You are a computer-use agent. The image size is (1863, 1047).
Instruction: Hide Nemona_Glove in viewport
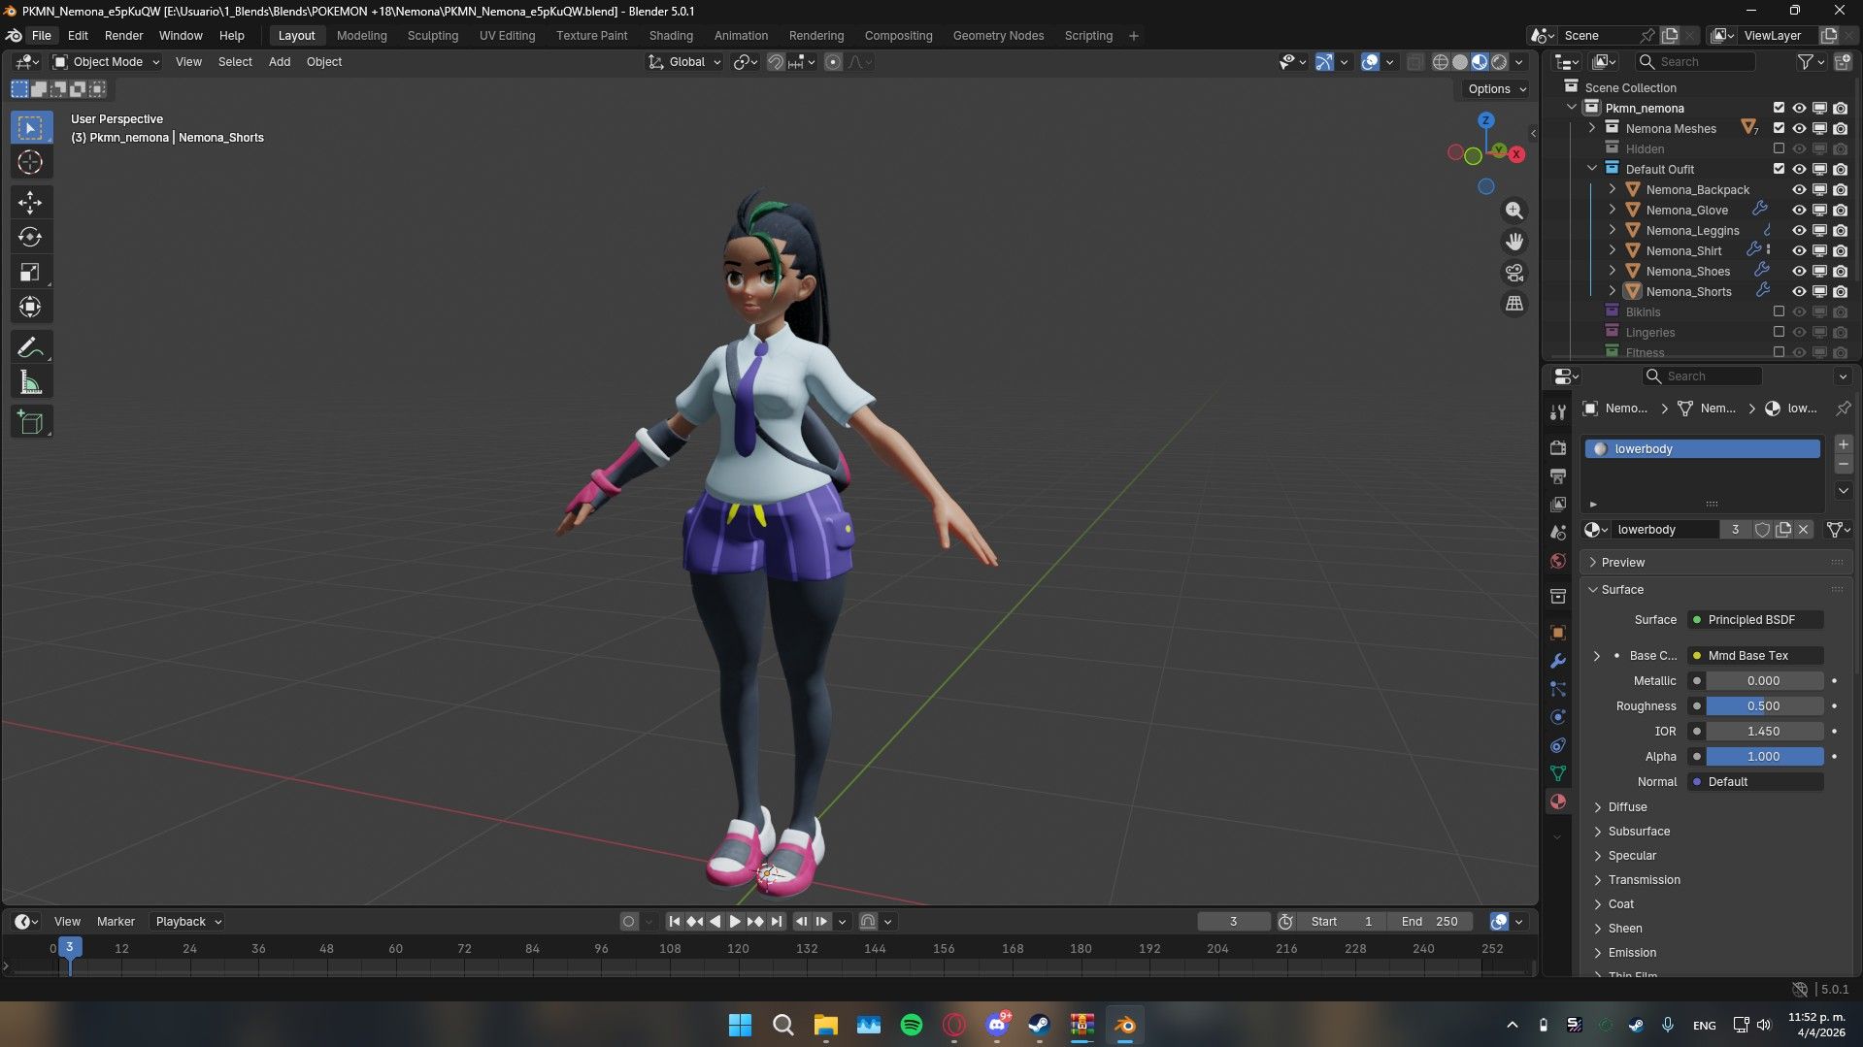(1799, 211)
